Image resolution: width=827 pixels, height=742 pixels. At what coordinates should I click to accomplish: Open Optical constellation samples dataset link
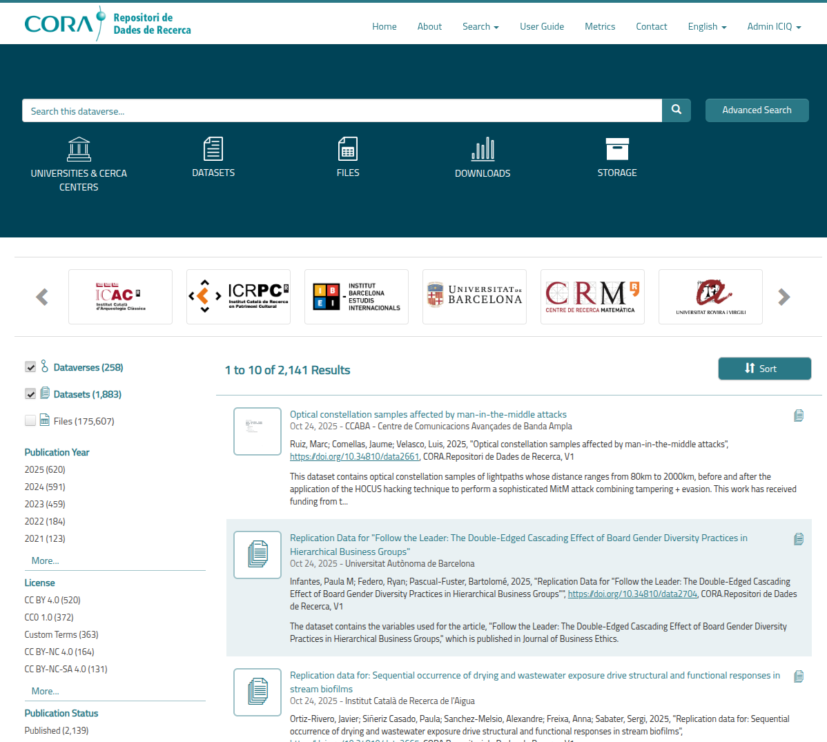[428, 414]
